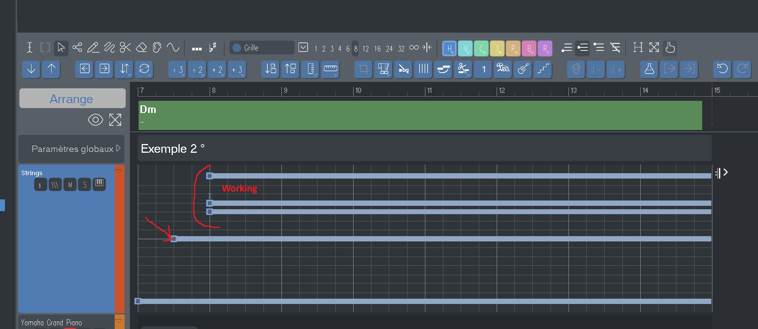Pick the scissors cut tool
The width and height of the screenshot is (758, 329).
click(125, 48)
